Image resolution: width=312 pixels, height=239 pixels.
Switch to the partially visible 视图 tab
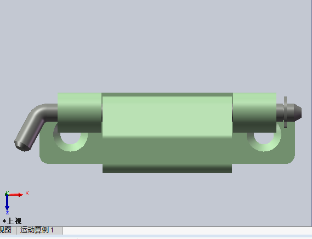coord(6,230)
